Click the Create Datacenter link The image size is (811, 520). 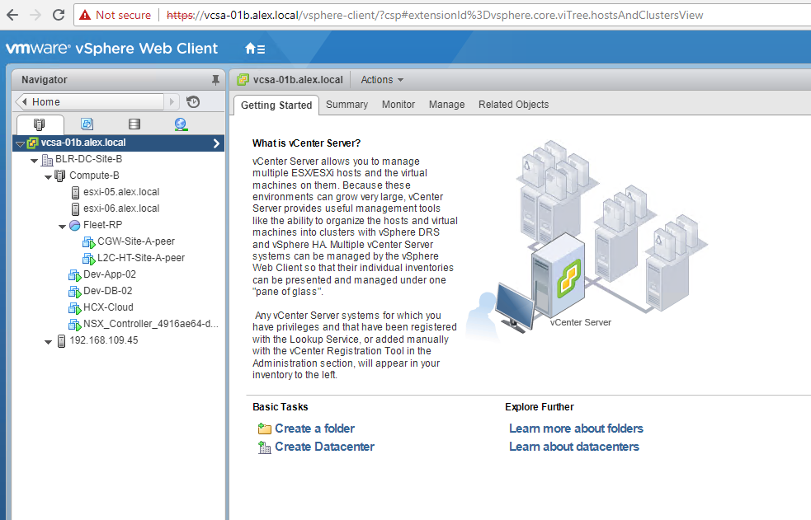[324, 447]
